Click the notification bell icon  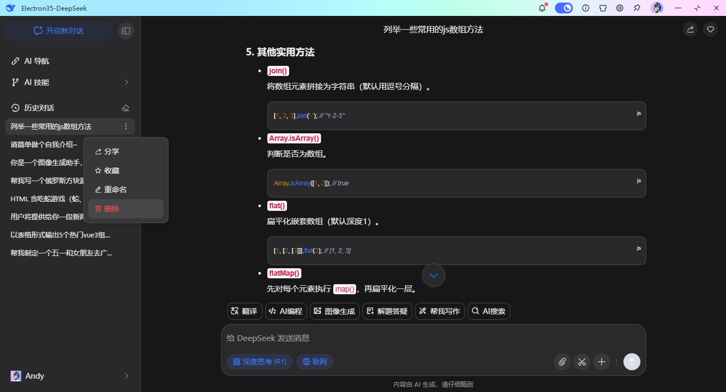(x=542, y=8)
